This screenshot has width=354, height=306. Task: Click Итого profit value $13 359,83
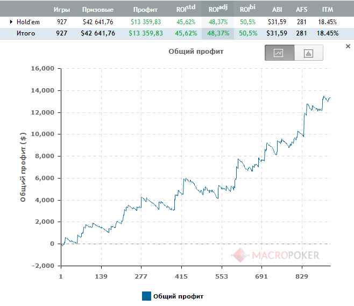(x=146, y=33)
